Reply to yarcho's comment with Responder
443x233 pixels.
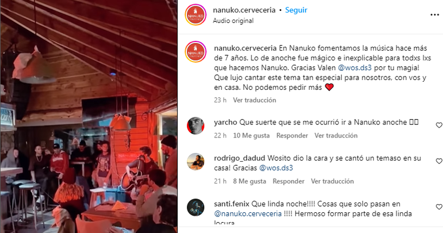(292, 136)
